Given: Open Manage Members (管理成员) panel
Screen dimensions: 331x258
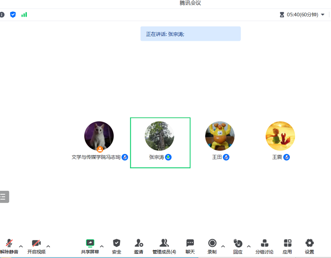Looking at the screenshot, I should click(x=164, y=246).
